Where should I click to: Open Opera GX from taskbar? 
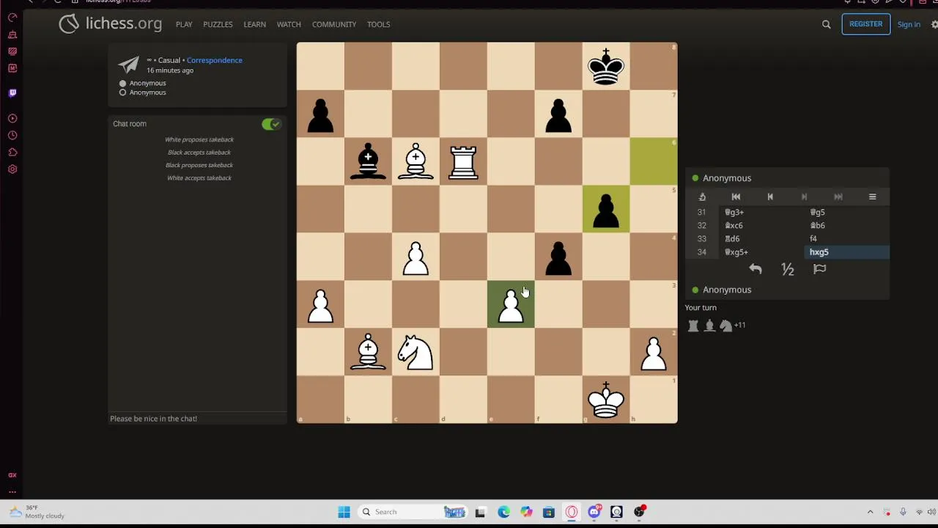coord(572,512)
